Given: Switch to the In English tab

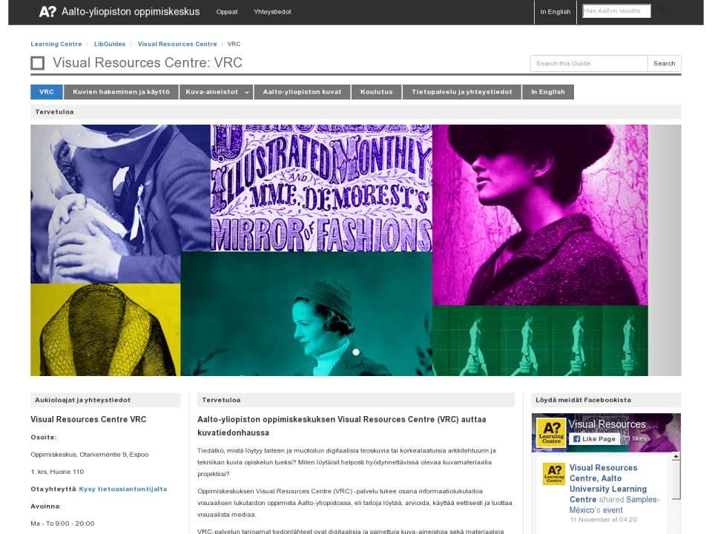Looking at the screenshot, I should pyautogui.click(x=548, y=92).
